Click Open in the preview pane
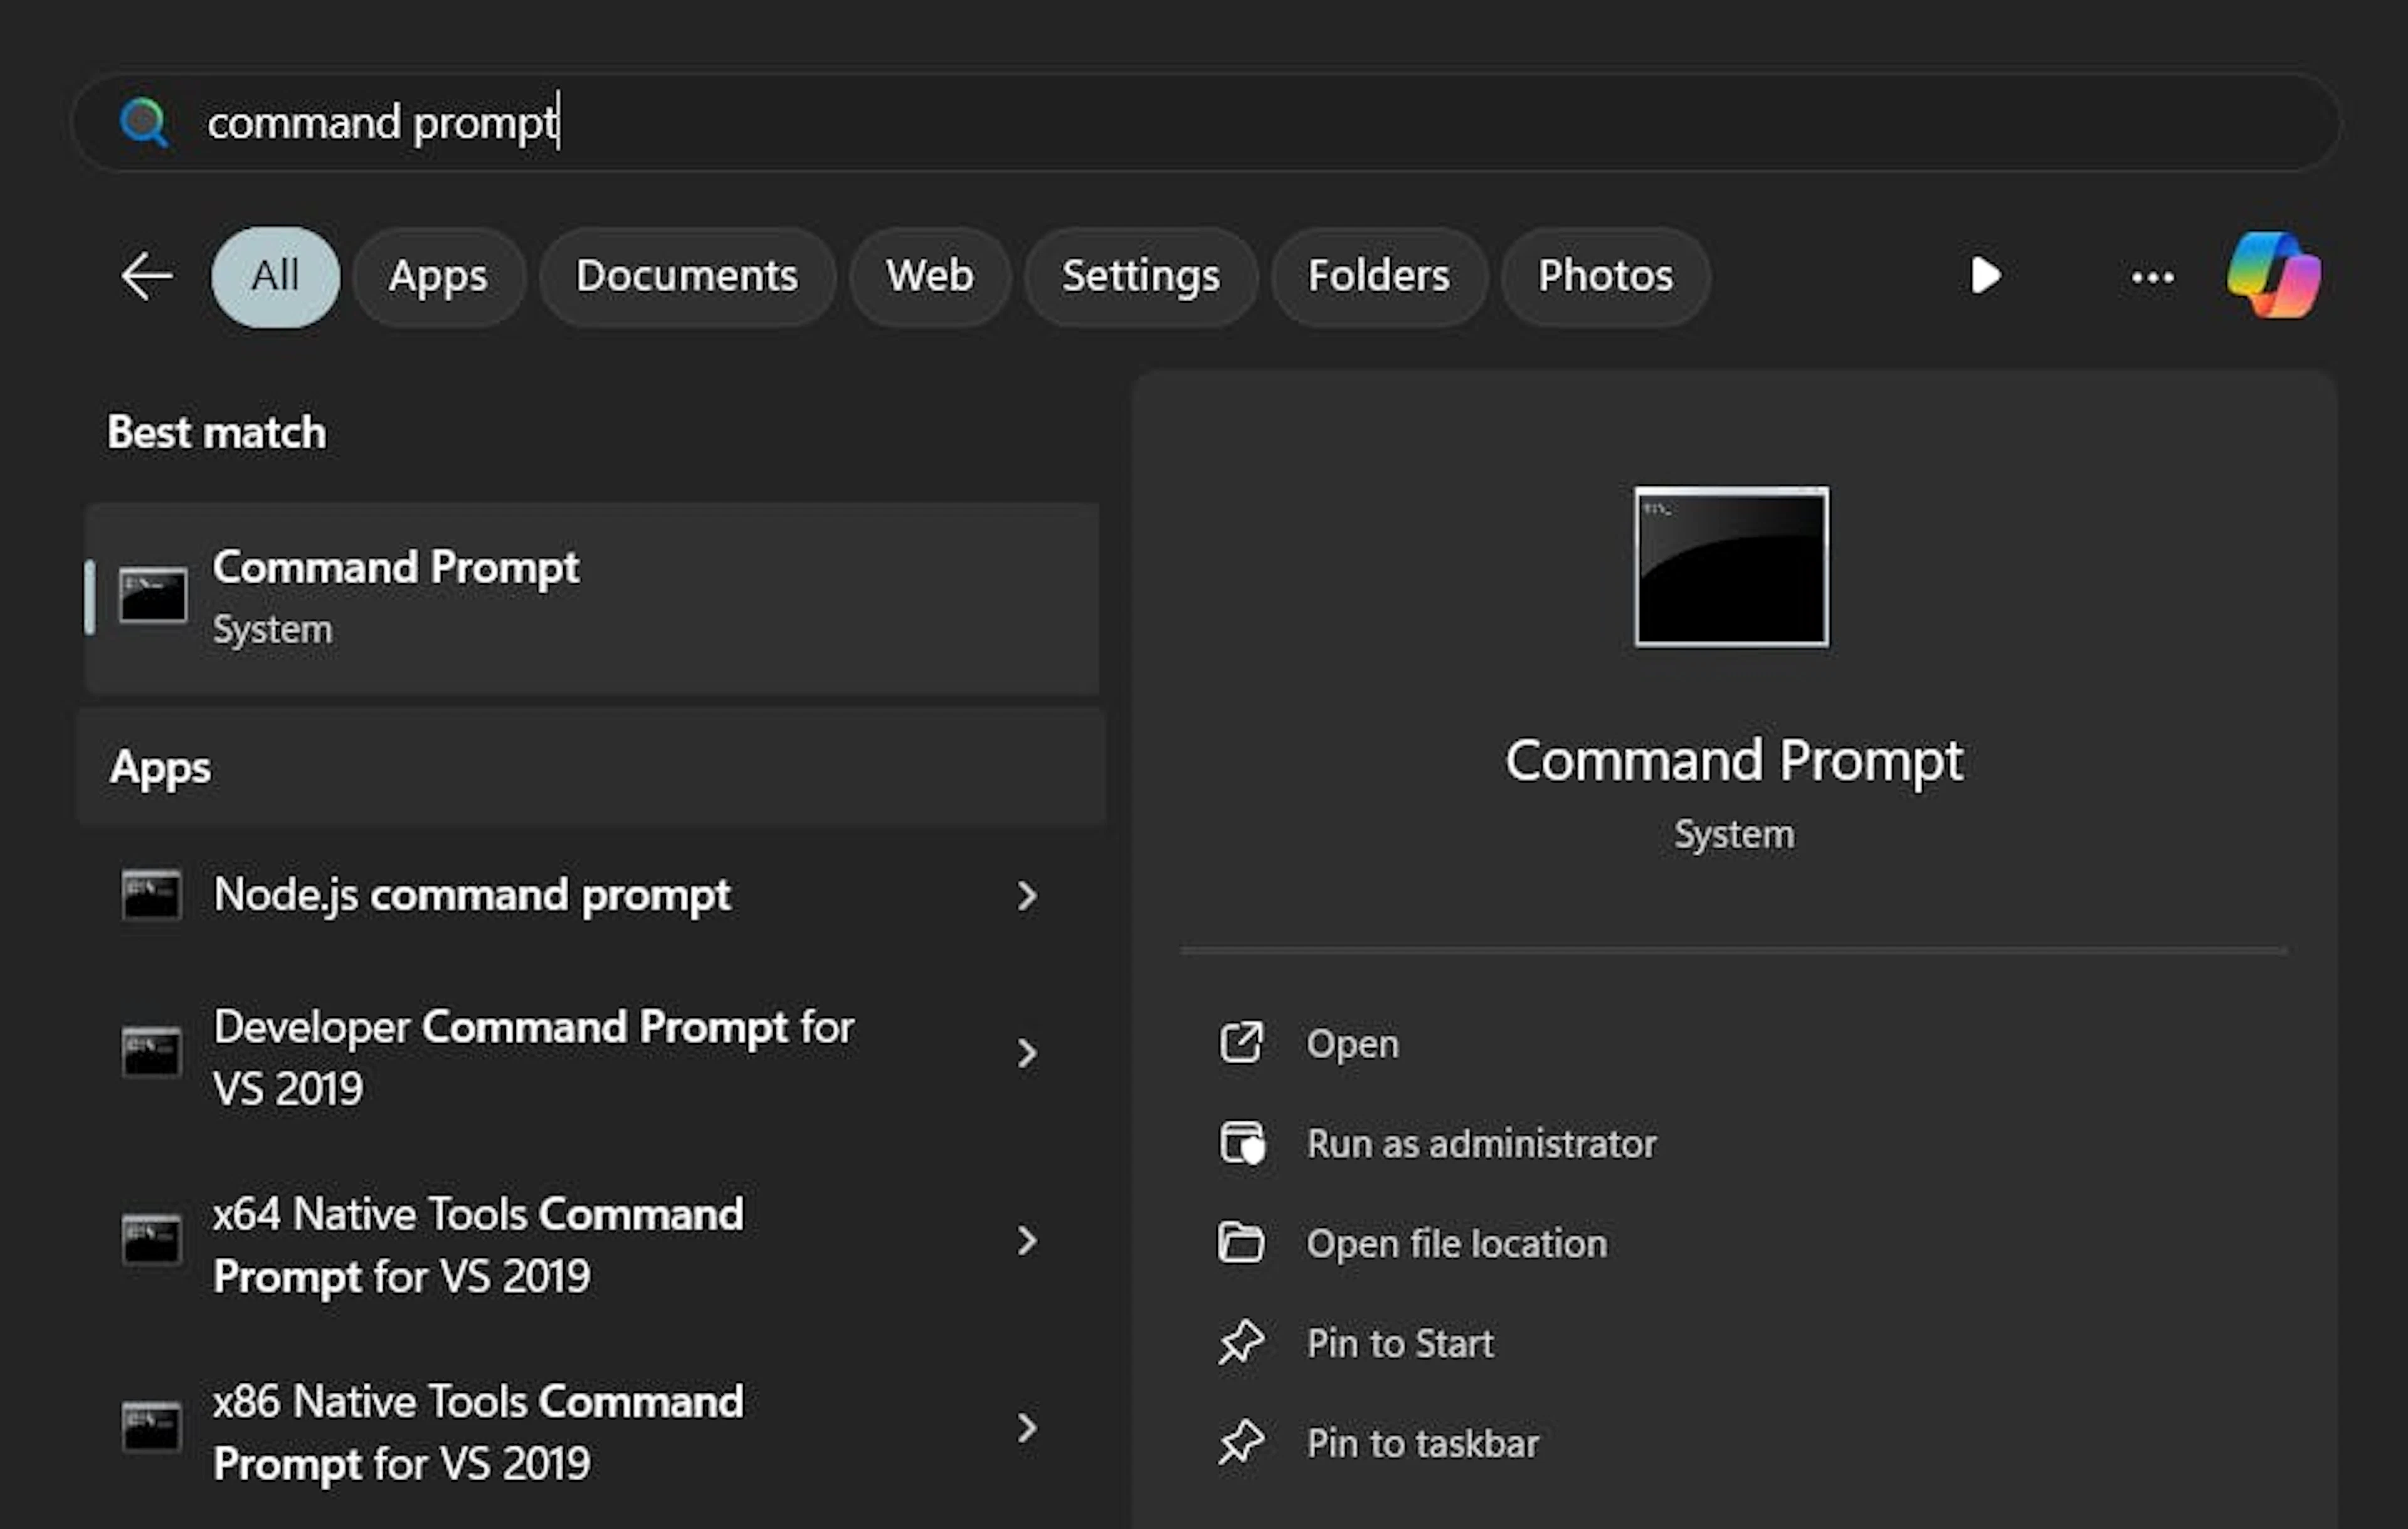The image size is (2408, 1529). pyautogui.click(x=1352, y=1044)
